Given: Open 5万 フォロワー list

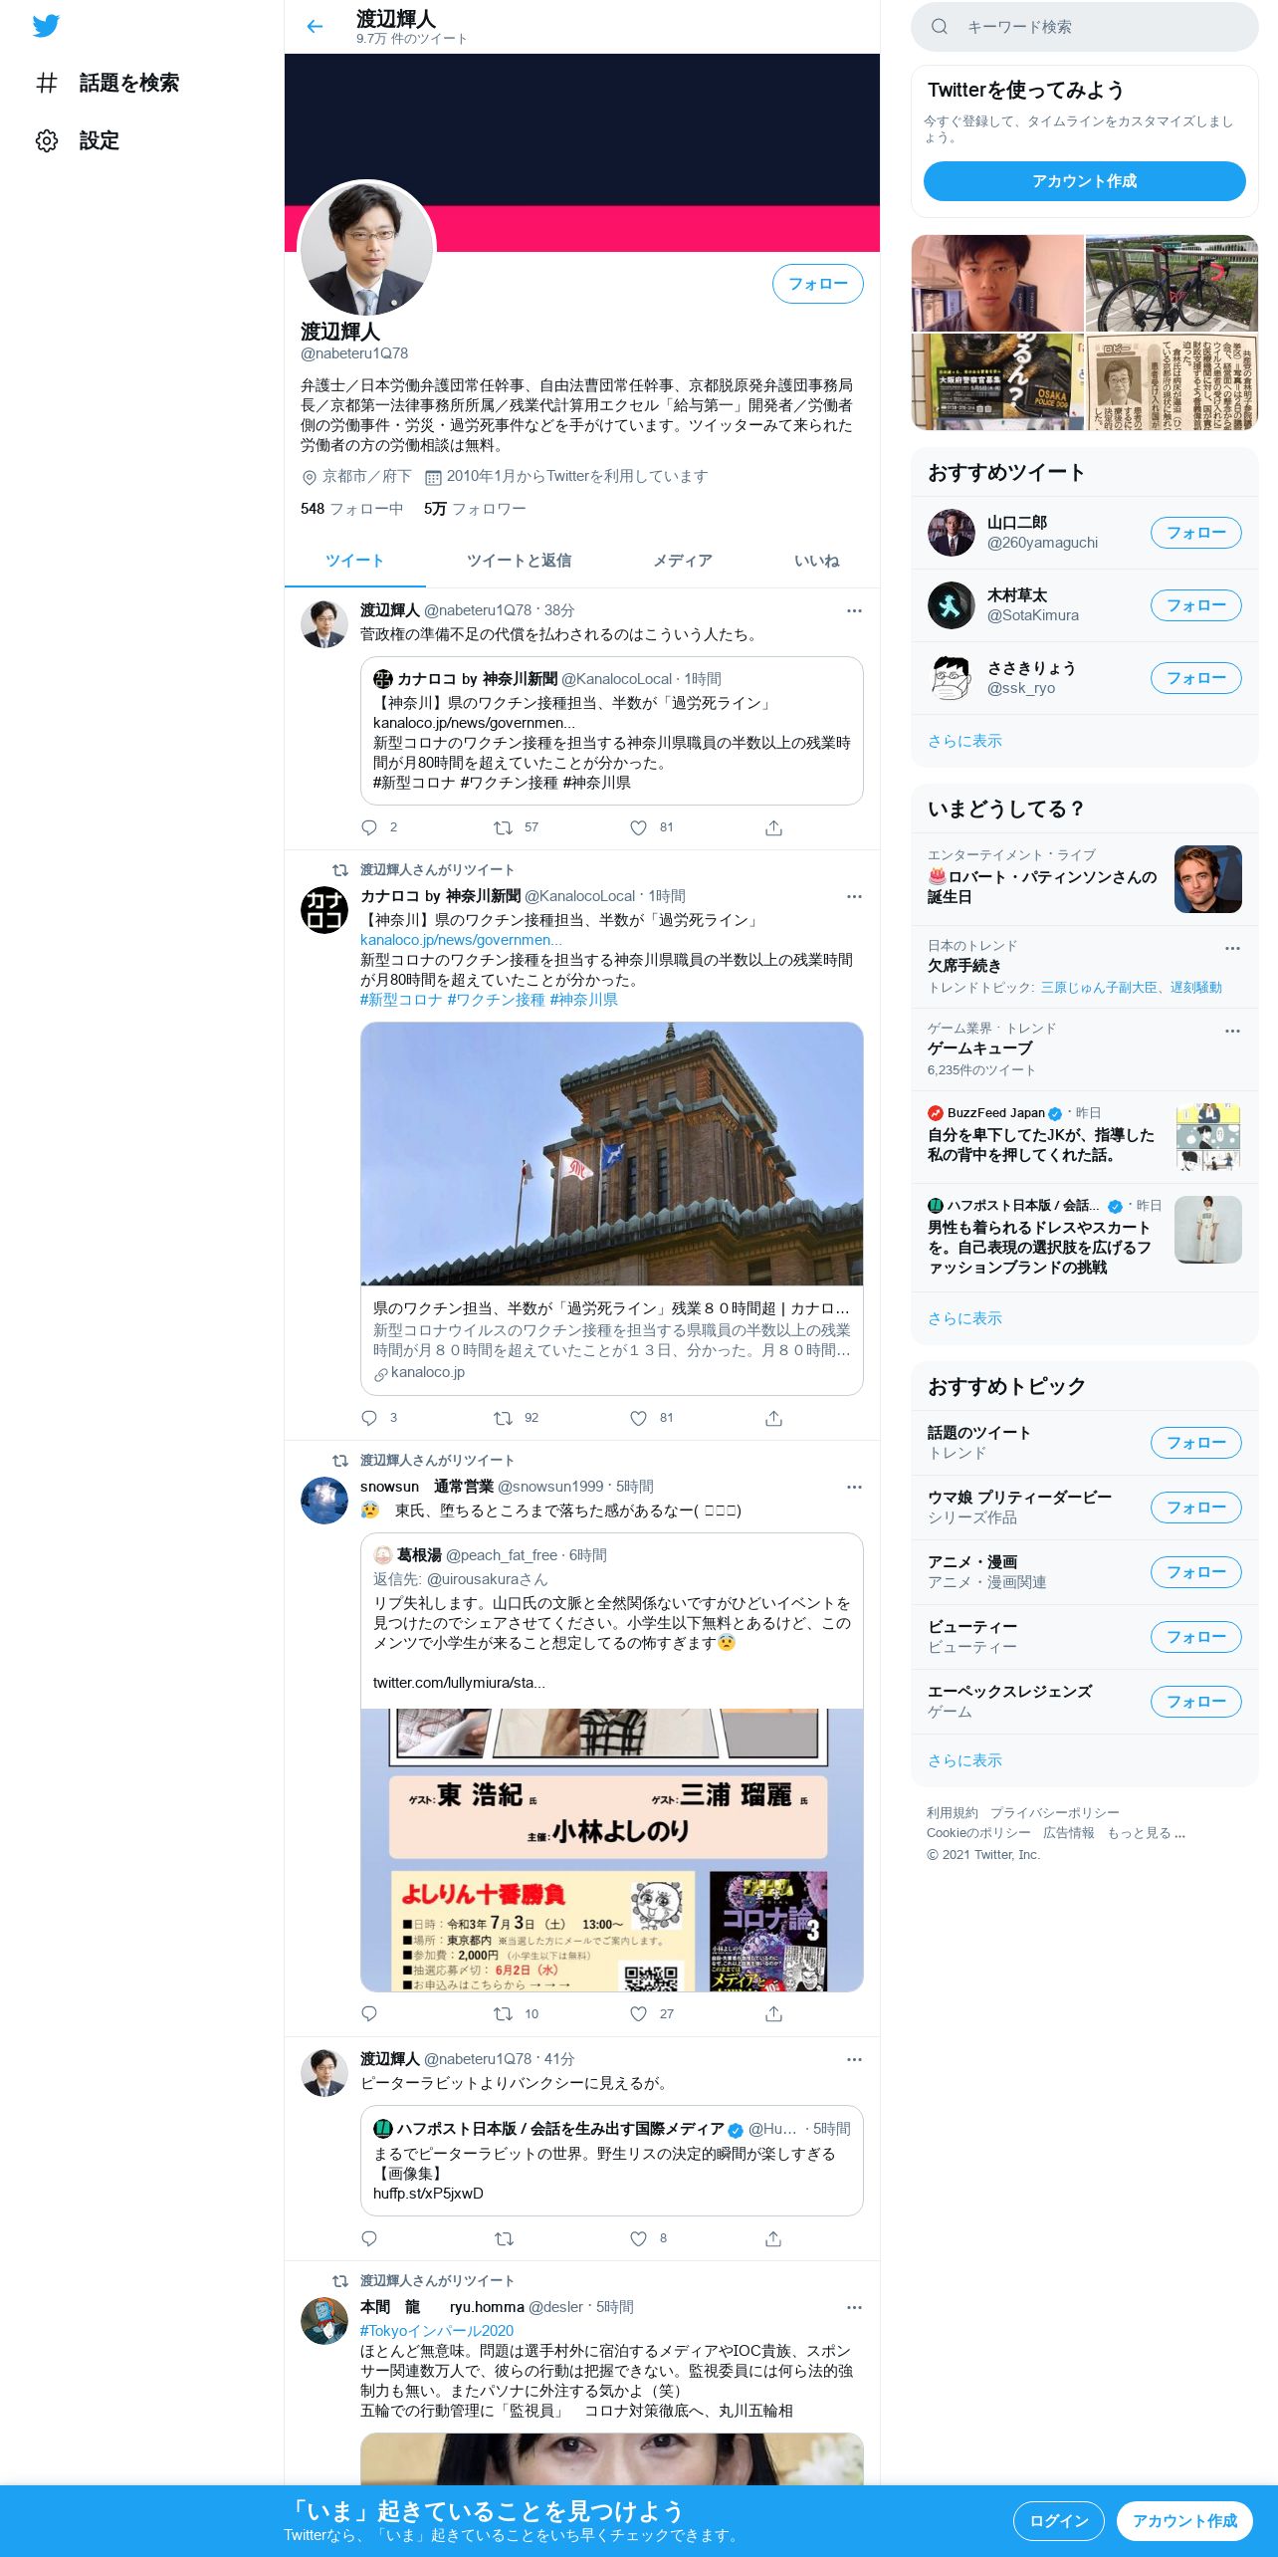Looking at the screenshot, I should click(475, 509).
